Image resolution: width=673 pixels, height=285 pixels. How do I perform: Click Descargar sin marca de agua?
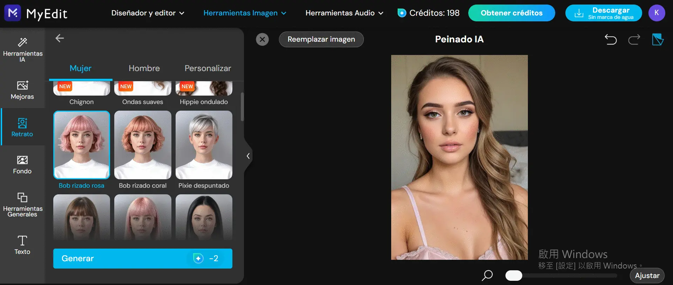point(604,13)
